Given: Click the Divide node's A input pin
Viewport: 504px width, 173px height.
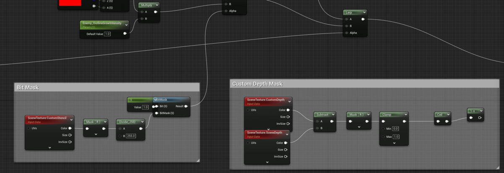Looking at the screenshot, I should pos(120,129).
